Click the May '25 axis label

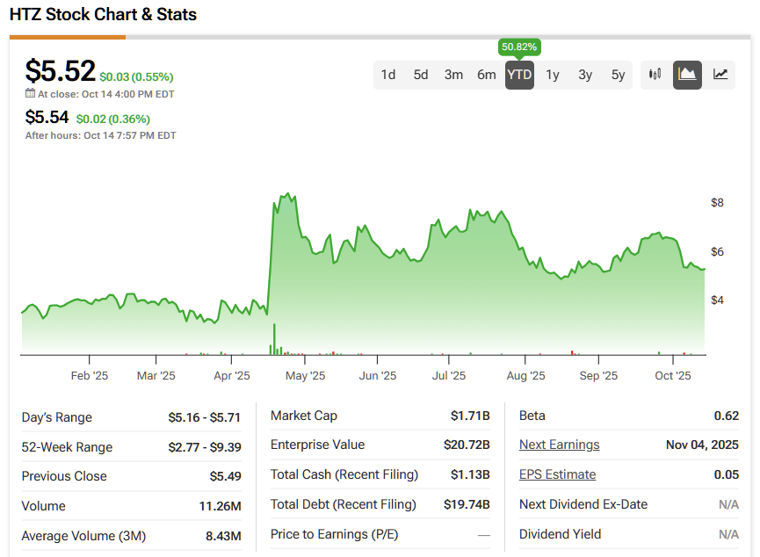tap(305, 375)
